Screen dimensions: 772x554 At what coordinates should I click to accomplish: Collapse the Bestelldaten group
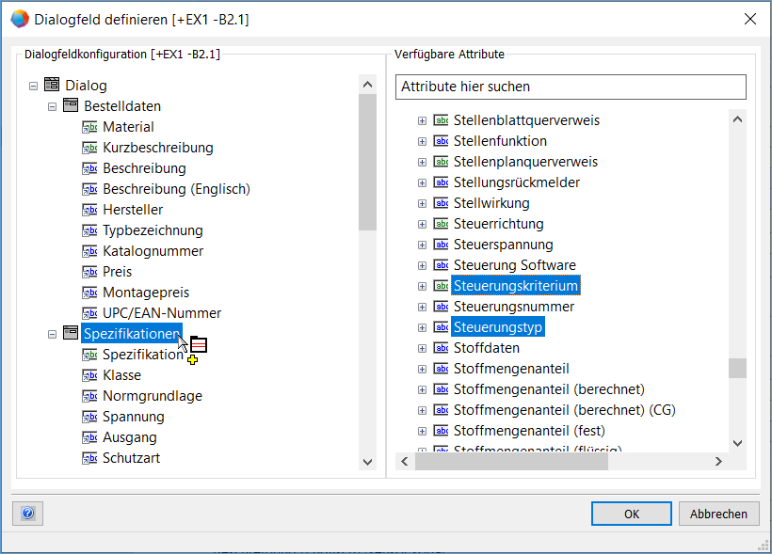coord(52,106)
